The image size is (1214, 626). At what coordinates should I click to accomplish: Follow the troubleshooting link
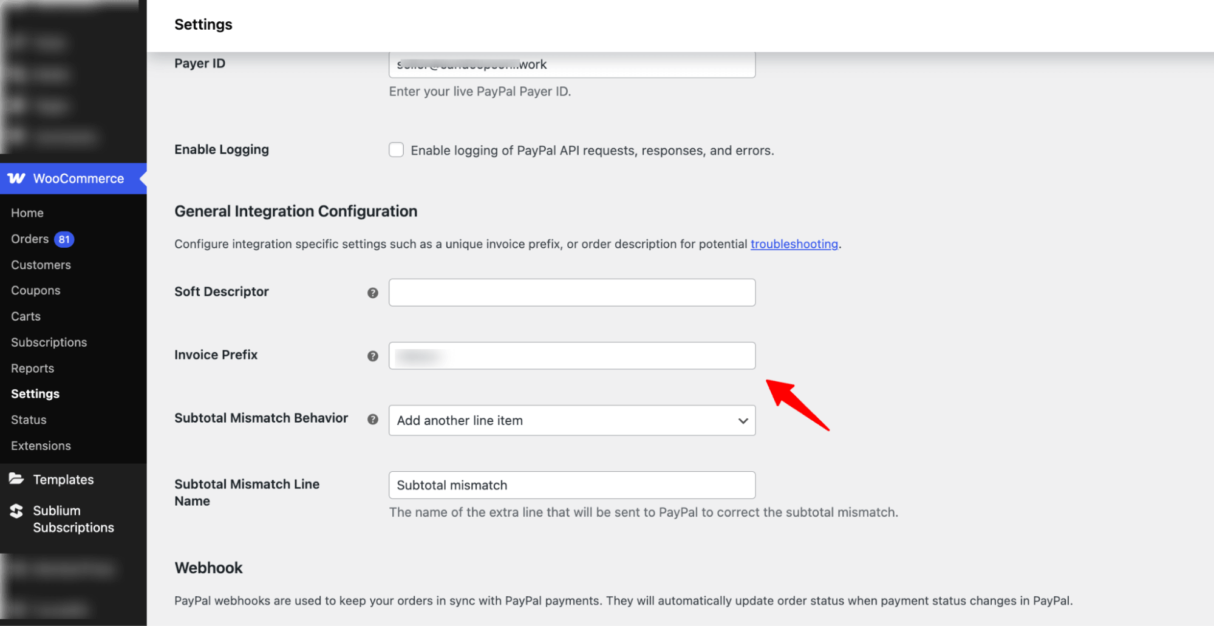[794, 244]
